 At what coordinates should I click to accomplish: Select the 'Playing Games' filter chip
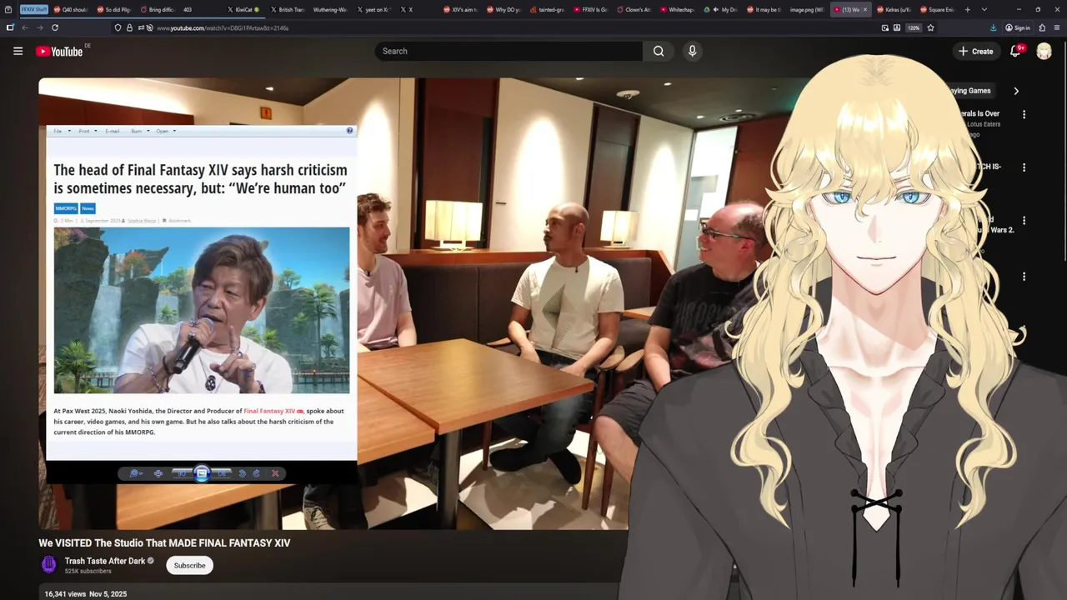pyautogui.click(x=970, y=91)
